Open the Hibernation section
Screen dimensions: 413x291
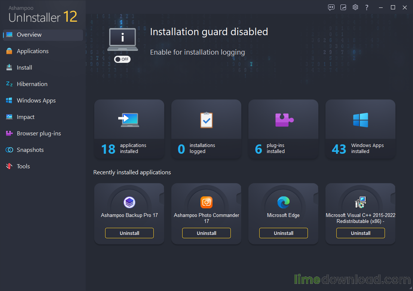point(32,84)
